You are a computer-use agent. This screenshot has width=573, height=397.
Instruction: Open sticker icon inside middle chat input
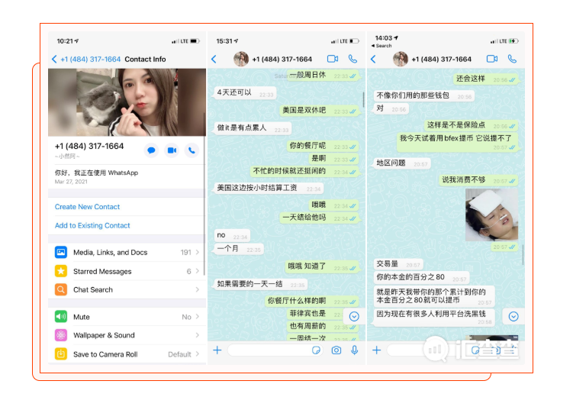pyautogui.click(x=317, y=350)
